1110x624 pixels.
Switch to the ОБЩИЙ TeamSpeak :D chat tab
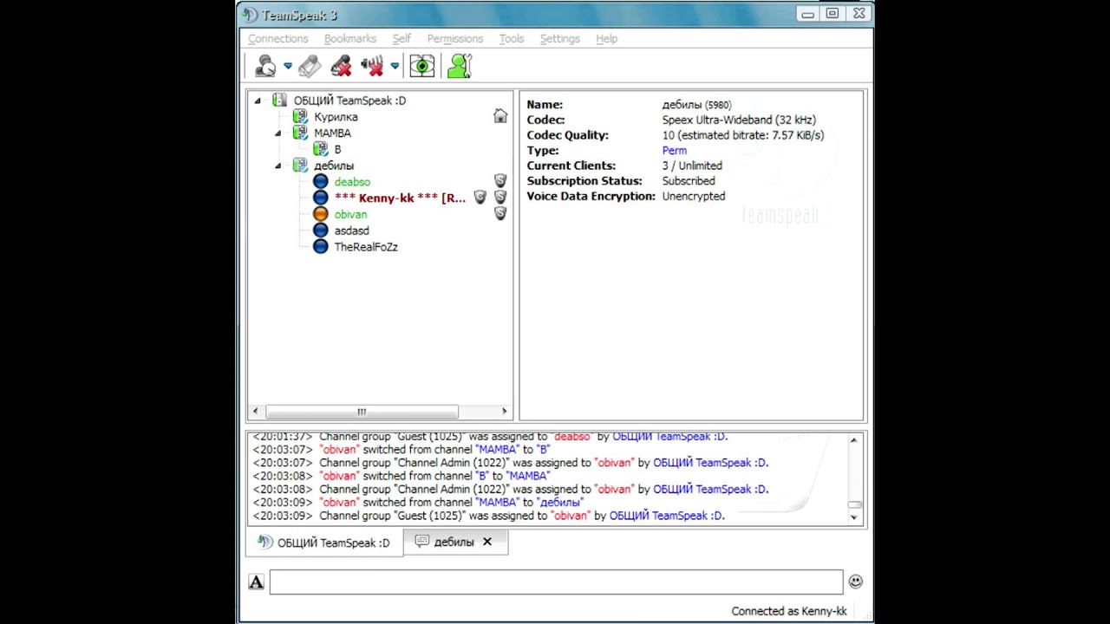pyautogui.click(x=324, y=543)
